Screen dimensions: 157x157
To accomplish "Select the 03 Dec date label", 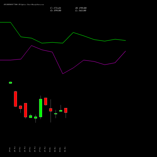I will (60, 149).
